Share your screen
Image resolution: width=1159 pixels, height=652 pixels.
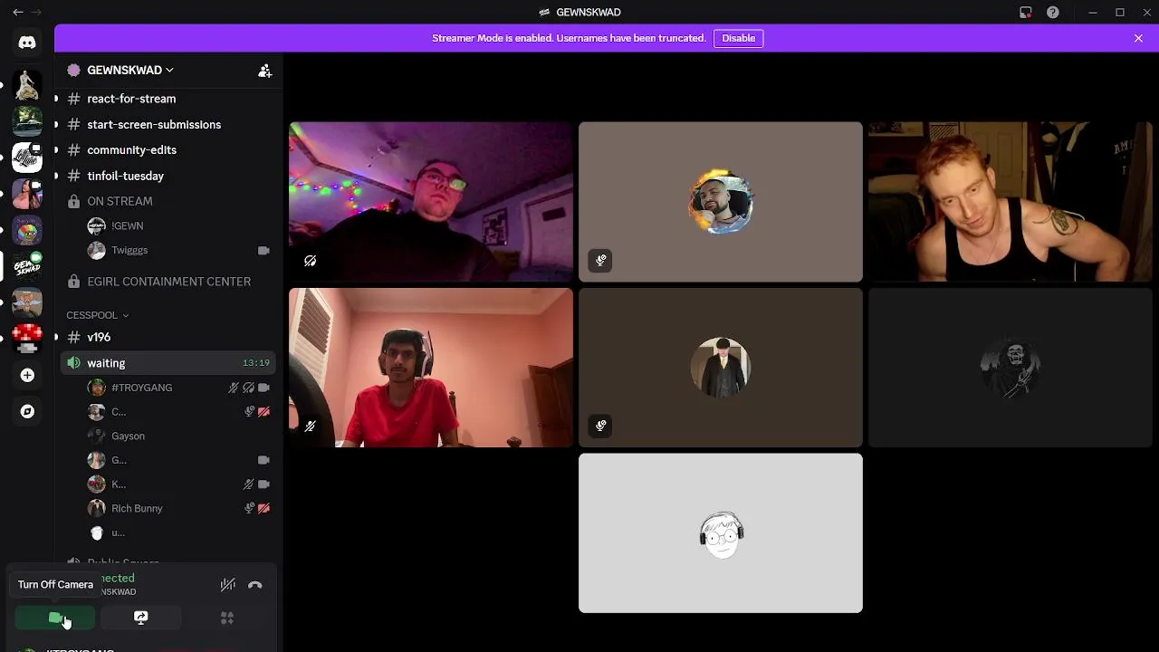point(140,618)
